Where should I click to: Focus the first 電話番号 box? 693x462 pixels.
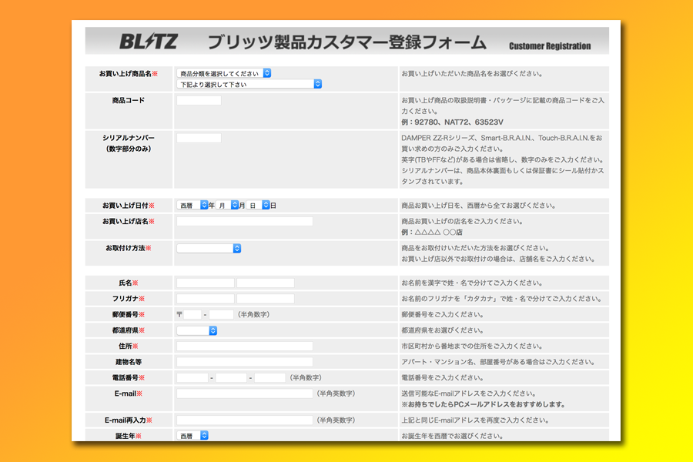pyautogui.click(x=192, y=377)
